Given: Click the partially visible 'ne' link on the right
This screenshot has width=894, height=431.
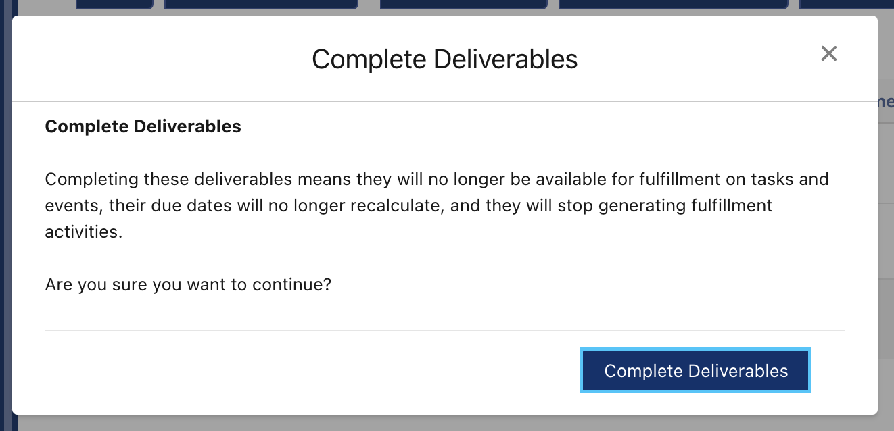Looking at the screenshot, I should pos(887,101).
